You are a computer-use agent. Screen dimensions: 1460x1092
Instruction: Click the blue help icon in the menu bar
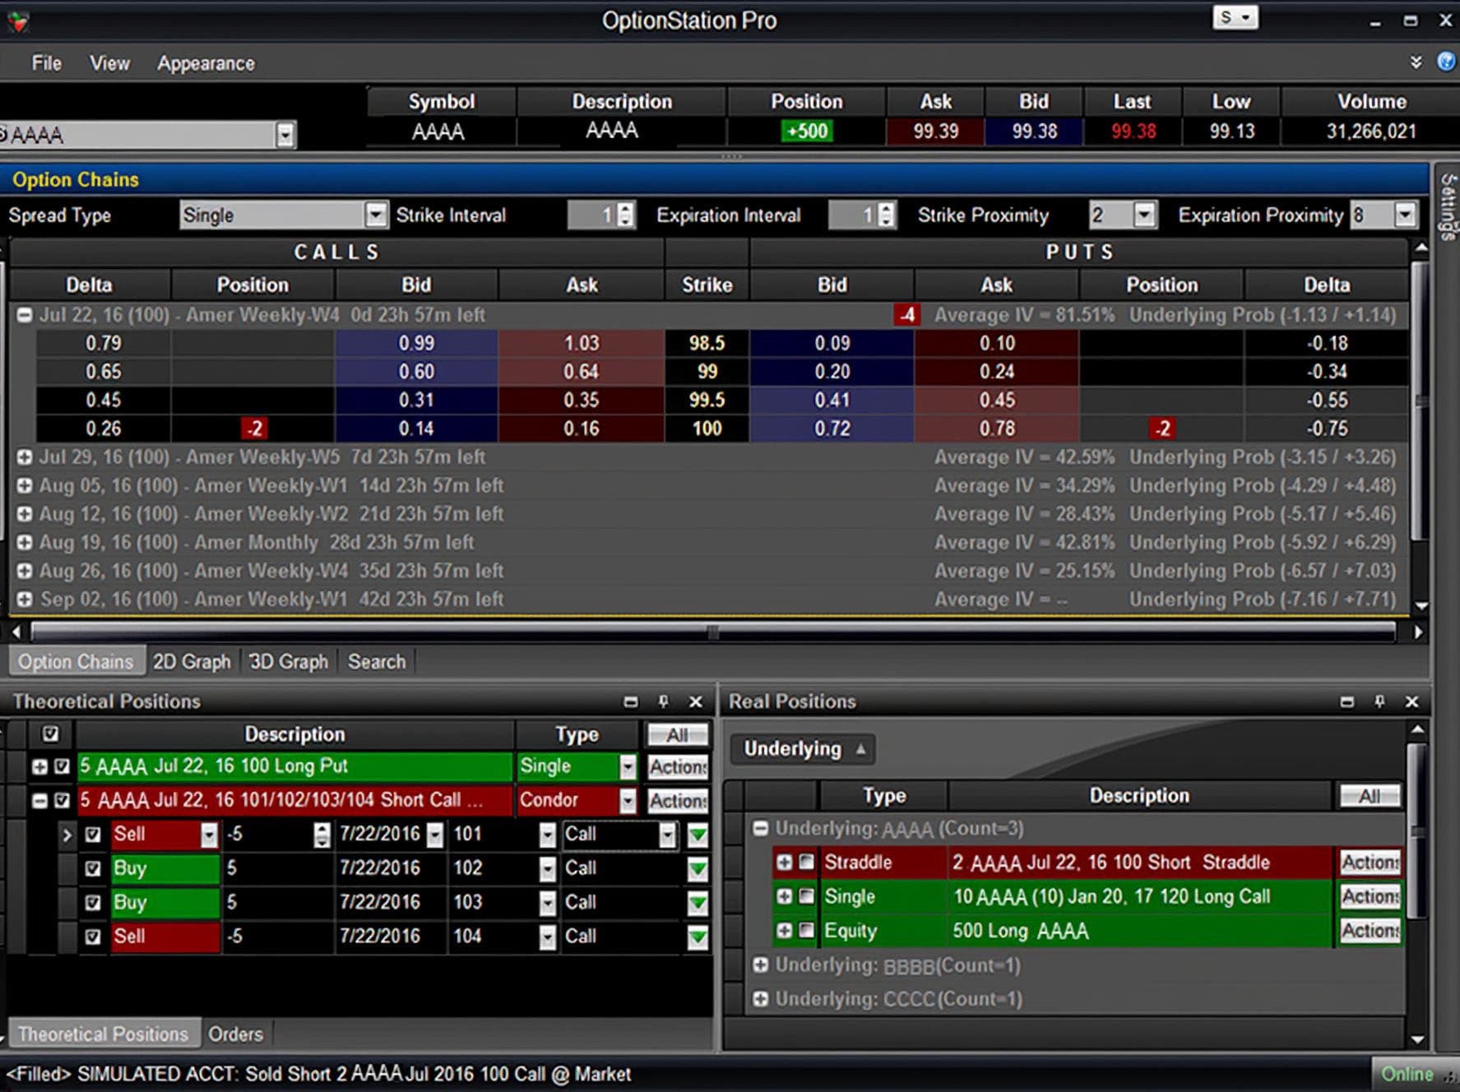1445,62
